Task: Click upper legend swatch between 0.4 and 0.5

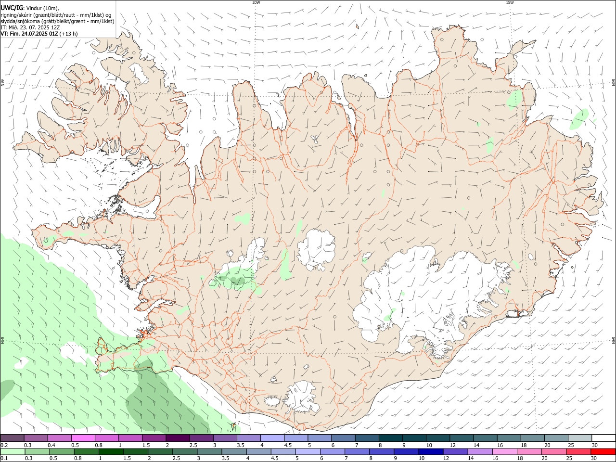Action: (59, 438)
